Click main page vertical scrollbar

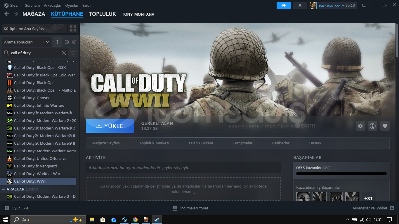pyautogui.click(x=397, y=41)
